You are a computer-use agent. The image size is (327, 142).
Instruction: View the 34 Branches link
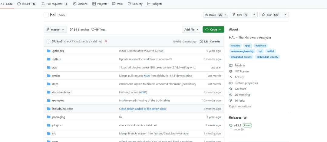(x=80, y=29)
